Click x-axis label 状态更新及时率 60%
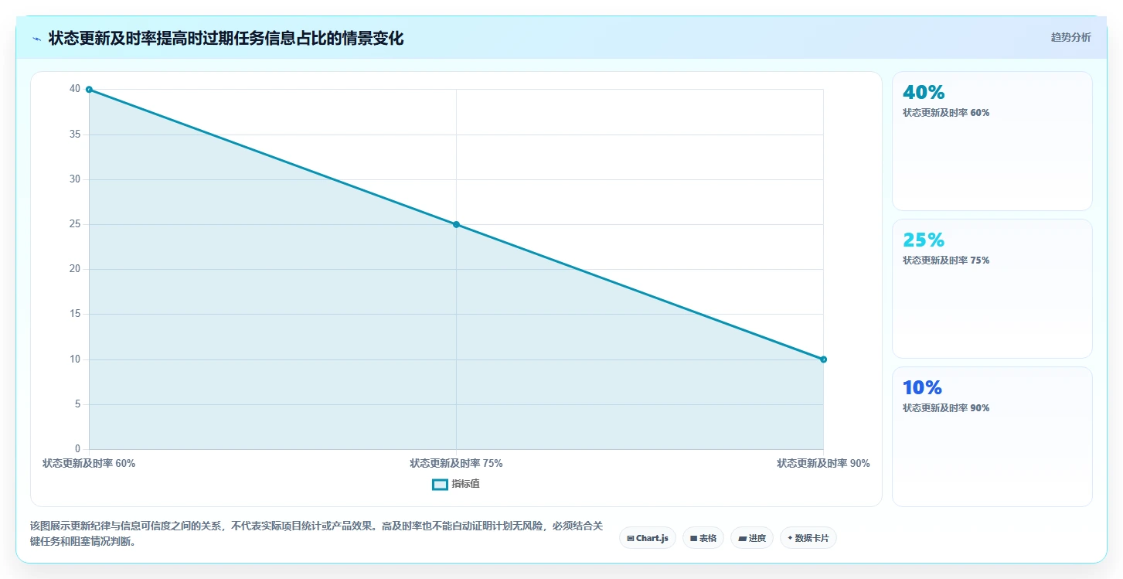The height and width of the screenshot is (579, 1123). coord(89,464)
